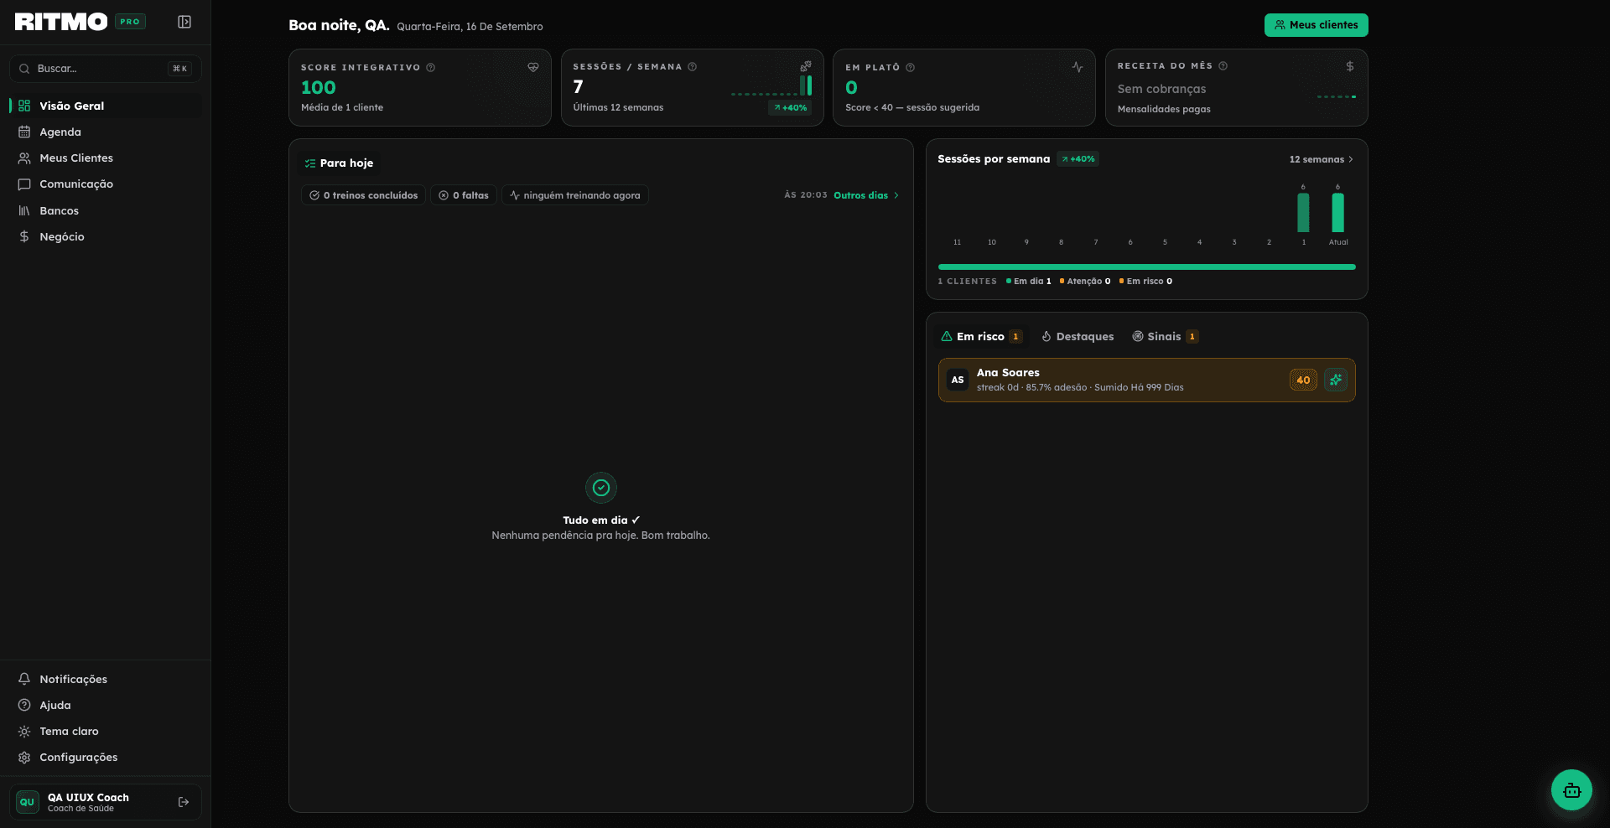The width and height of the screenshot is (1610, 828).
Task: Click the activity icon in Em Platô card
Action: 1078,67
